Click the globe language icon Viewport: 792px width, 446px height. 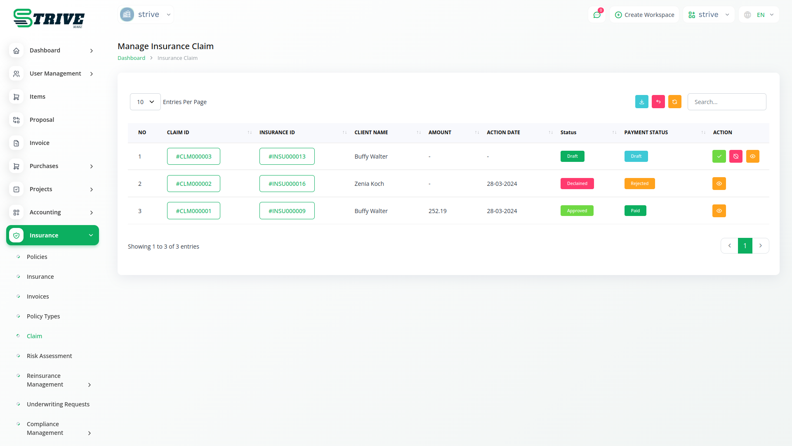[747, 15]
